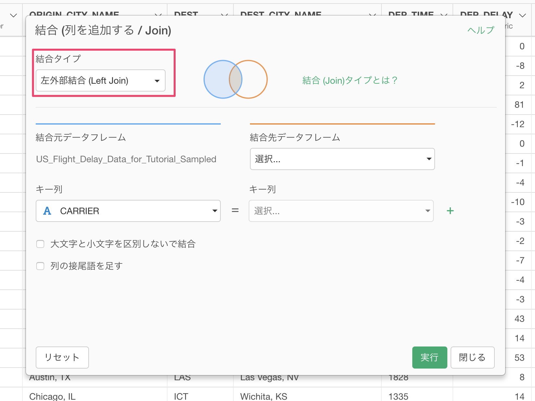Open the ヘルプ help link
The height and width of the screenshot is (401, 535).
click(481, 30)
